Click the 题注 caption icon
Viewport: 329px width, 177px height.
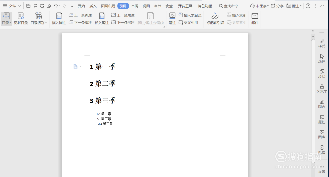(x=172, y=16)
